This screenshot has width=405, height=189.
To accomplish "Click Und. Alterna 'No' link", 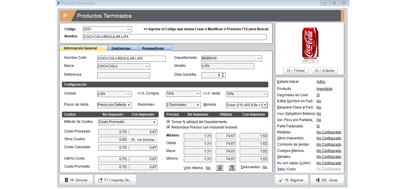I will 208,168.
